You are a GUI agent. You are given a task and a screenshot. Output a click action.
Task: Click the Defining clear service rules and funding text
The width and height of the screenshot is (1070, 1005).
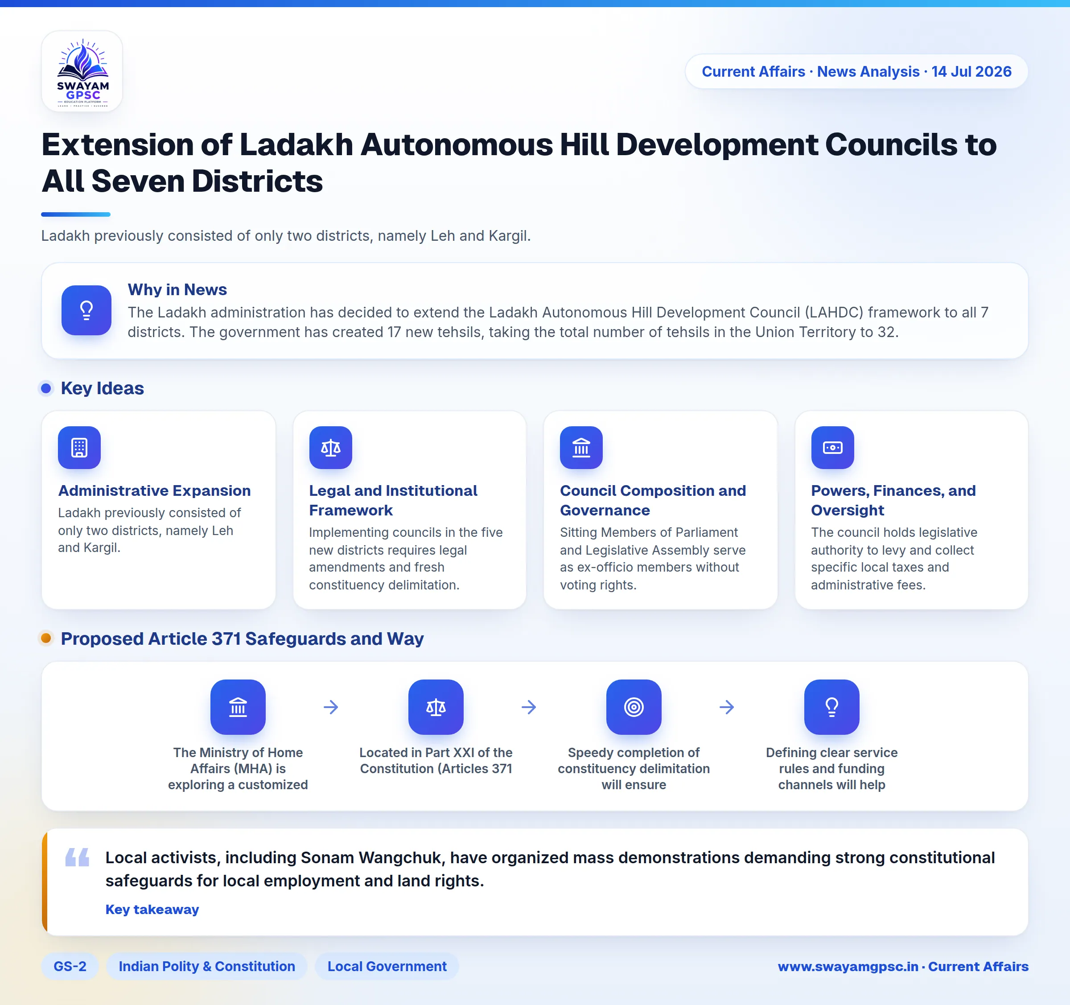[x=831, y=769]
